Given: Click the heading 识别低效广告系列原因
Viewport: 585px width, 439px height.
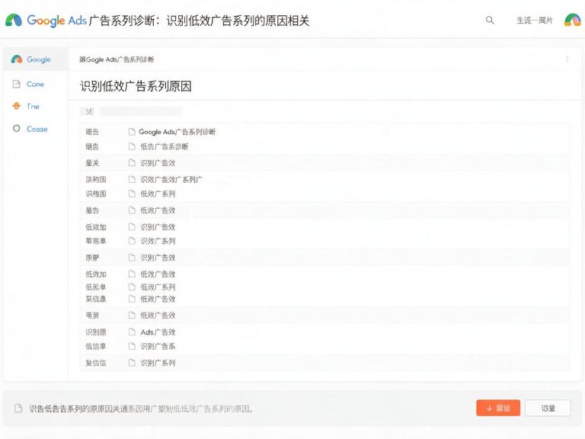Looking at the screenshot, I should coord(136,86).
